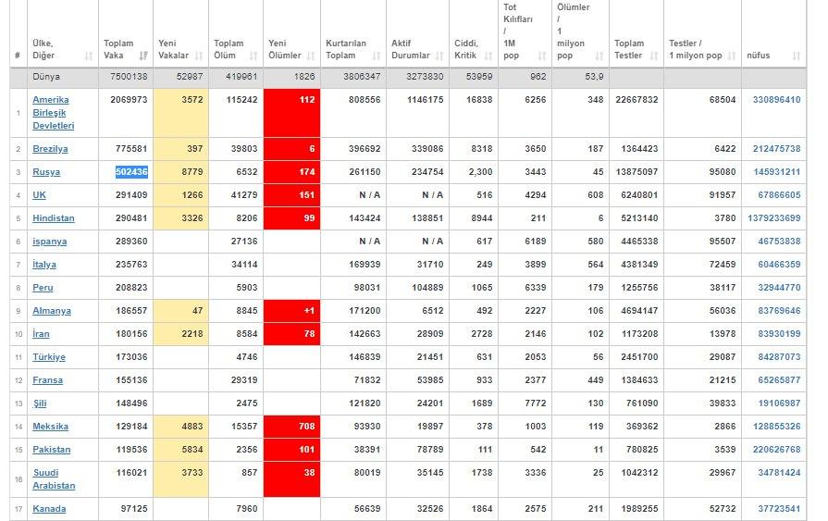Open USA population link 330896410
This screenshot has width=828, height=521.
click(x=776, y=100)
